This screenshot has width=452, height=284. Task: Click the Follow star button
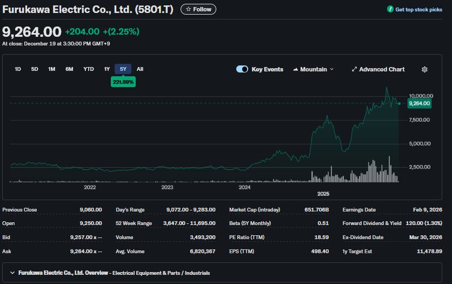pyautogui.click(x=198, y=9)
